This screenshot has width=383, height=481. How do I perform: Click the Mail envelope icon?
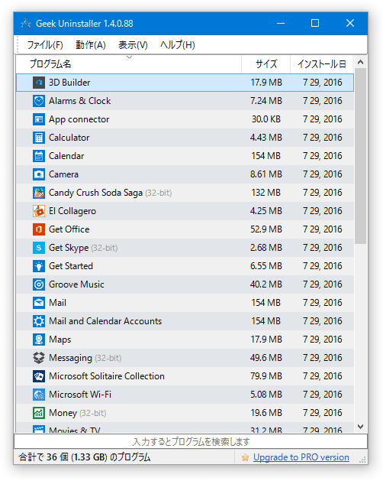[x=39, y=303]
